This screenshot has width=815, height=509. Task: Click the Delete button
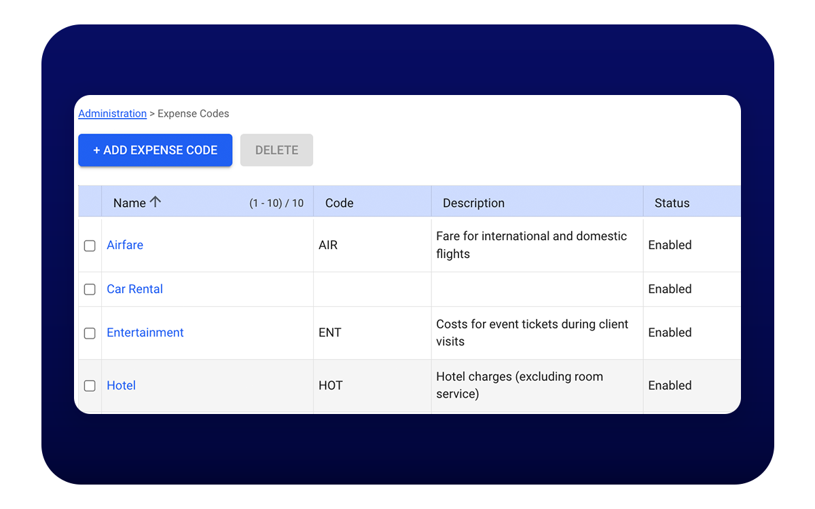(x=276, y=150)
